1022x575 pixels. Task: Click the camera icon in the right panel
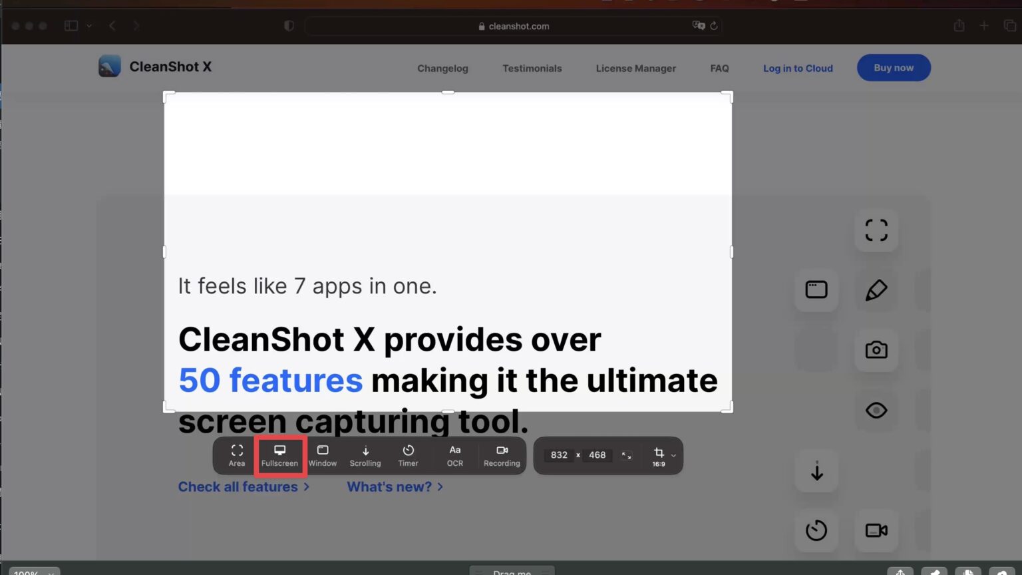(x=876, y=350)
